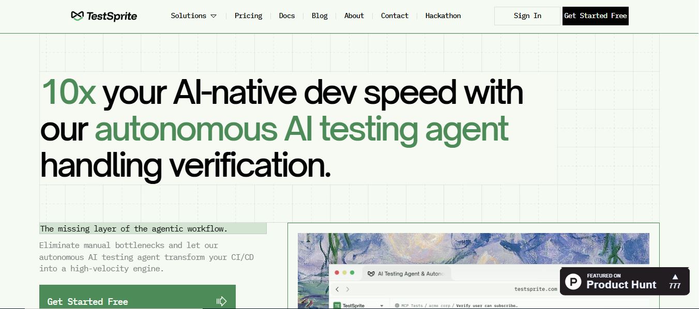Click the TestSprite logo icon in header
This screenshot has height=309, width=699.
click(x=77, y=16)
